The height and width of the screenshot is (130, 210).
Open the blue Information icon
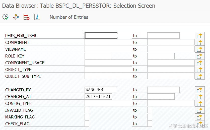[37, 17]
